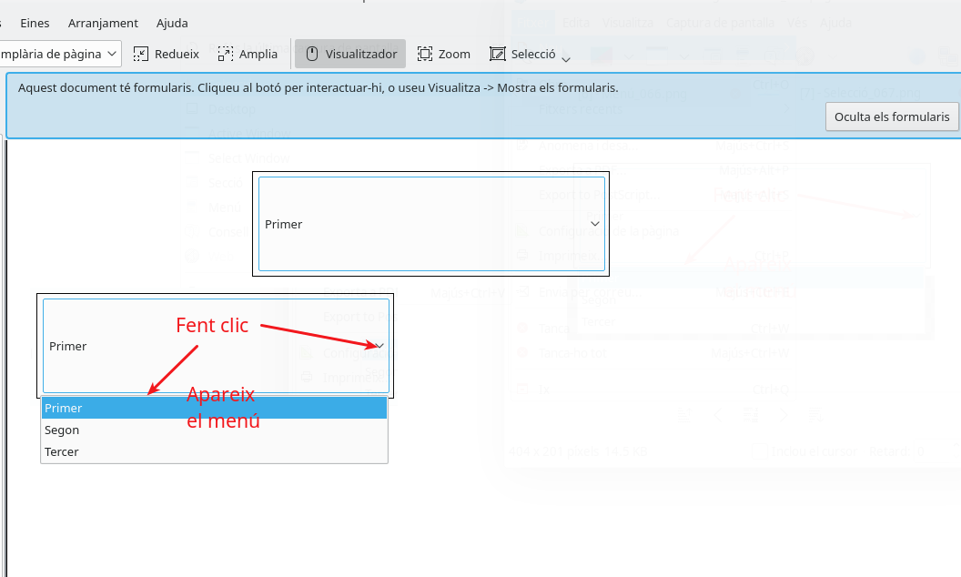This screenshot has width=961, height=577.
Task: Open the Selecció tool dropdown arrow
Action: pyautogui.click(x=566, y=59)
